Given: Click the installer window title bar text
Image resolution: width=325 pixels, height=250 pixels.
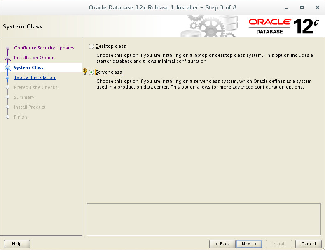Looking at the screenshot, I should point(162,7).
